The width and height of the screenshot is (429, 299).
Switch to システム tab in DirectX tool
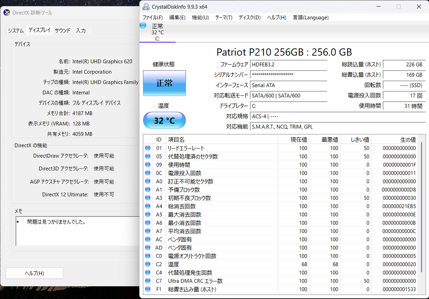click(16, 31)
